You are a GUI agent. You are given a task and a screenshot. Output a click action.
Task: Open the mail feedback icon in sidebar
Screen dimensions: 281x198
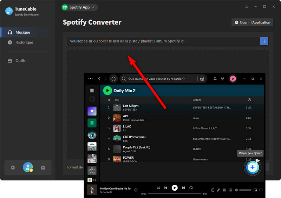(x=43, y=167)
